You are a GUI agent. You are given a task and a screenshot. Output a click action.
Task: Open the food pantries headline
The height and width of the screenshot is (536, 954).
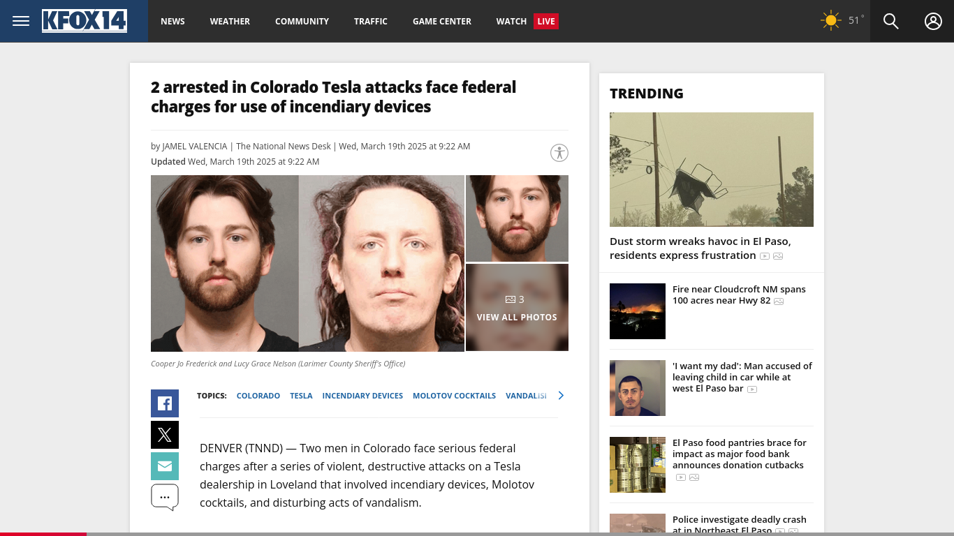[x=740, y=454]
